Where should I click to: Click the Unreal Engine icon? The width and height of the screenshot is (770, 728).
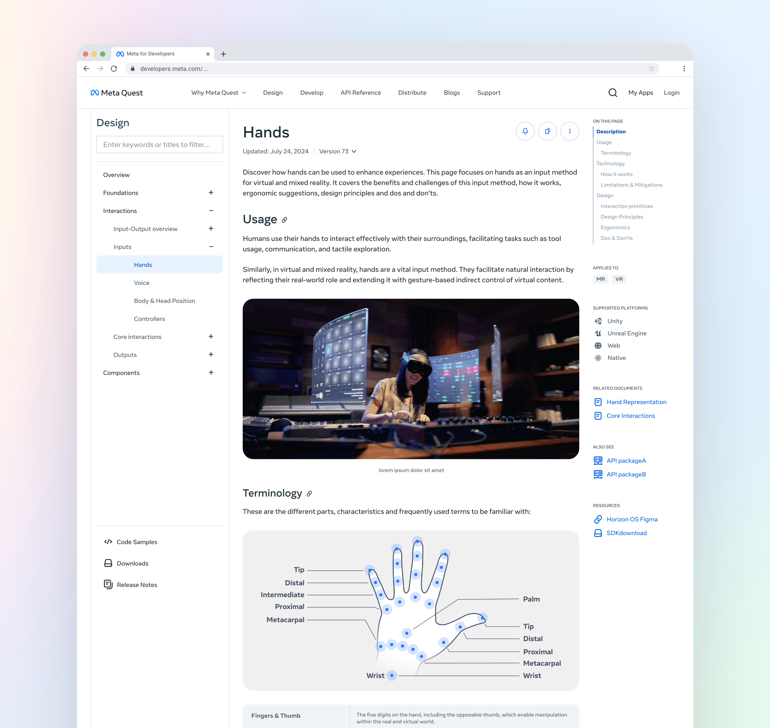(x=598, y=333)
